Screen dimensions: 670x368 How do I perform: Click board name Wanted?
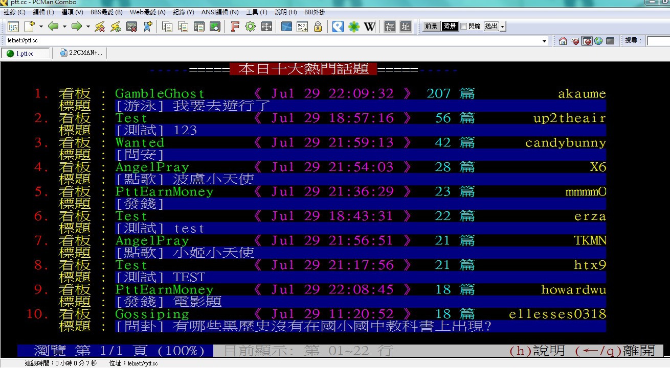(140, 142)
